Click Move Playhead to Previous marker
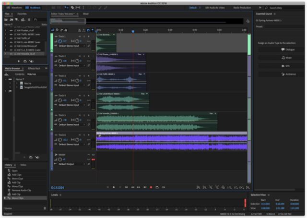 tap(126, 187)
